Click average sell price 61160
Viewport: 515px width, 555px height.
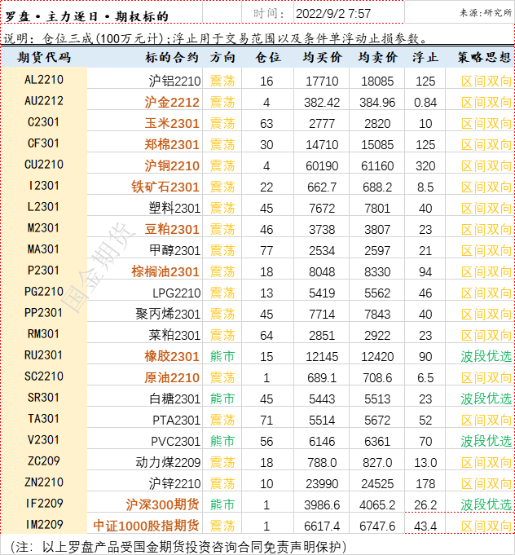377,166
